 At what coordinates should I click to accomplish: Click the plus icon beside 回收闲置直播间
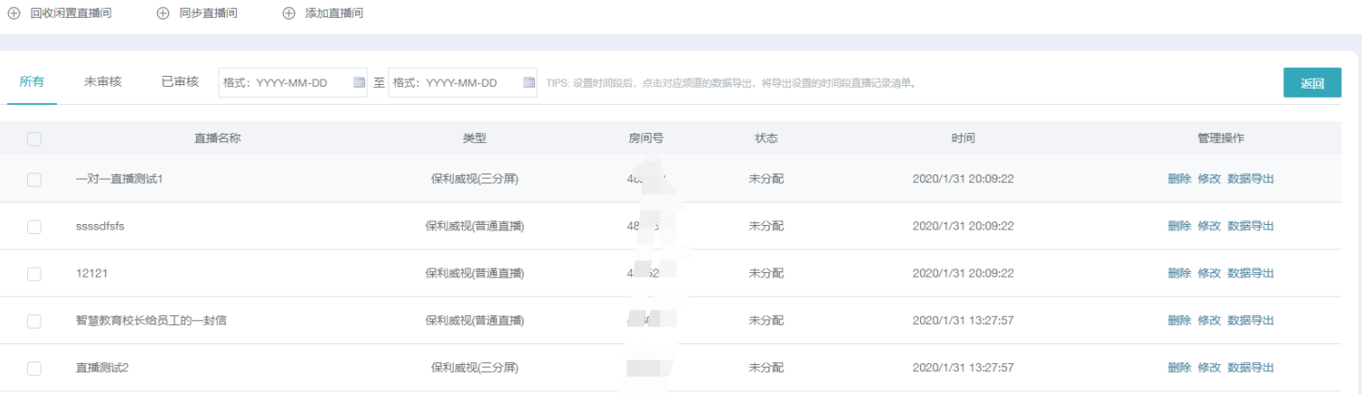coord(14,14)
